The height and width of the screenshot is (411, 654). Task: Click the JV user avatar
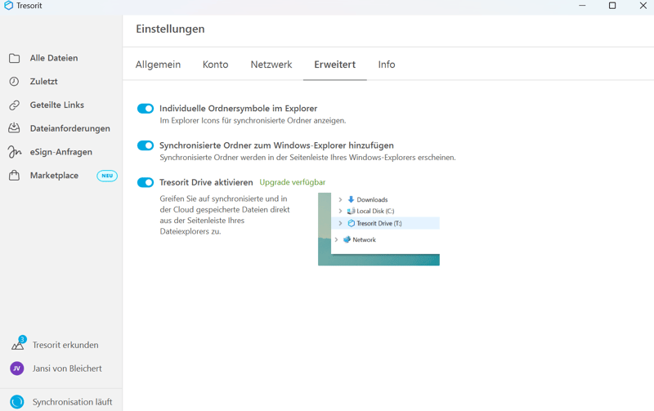coord(16,369)
